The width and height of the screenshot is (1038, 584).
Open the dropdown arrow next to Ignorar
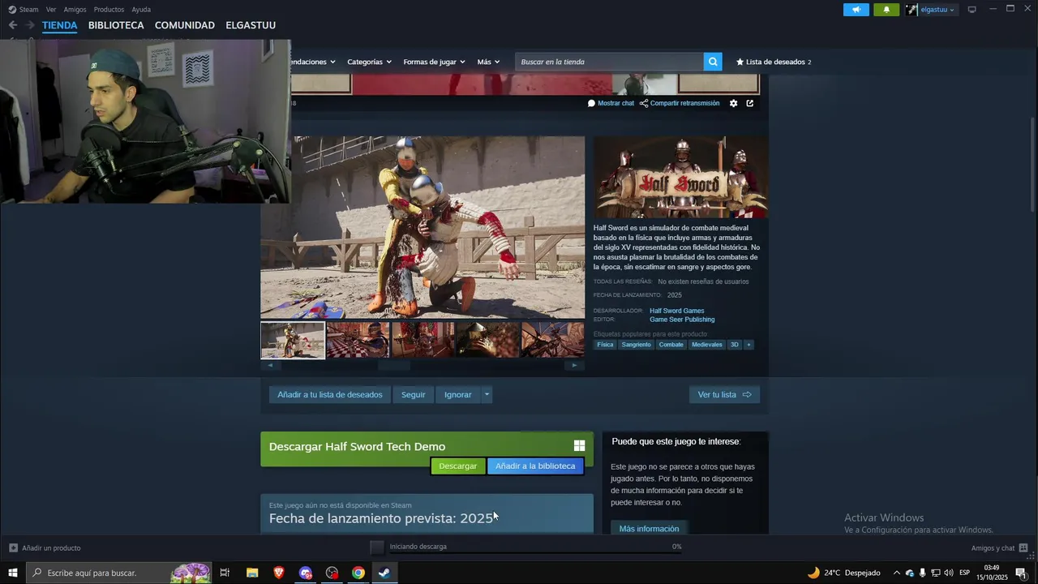[x=487, y=394]
